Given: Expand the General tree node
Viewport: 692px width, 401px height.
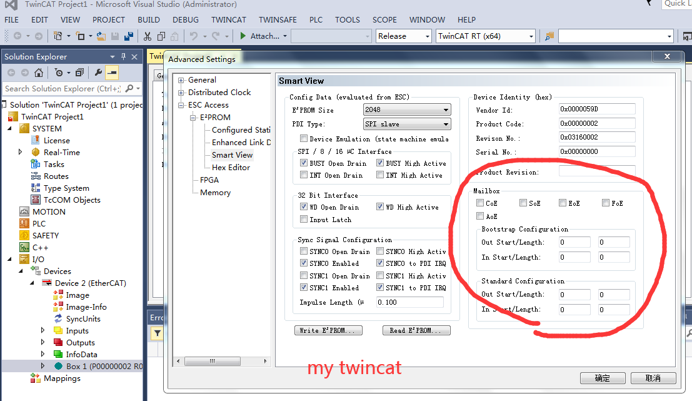Looking at the screenshot, I should [x=181, y=80].
